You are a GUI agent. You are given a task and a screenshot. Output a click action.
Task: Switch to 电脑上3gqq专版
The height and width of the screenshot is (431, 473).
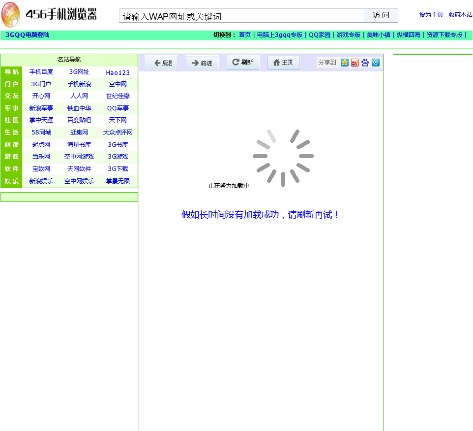[x=280, y=35]
